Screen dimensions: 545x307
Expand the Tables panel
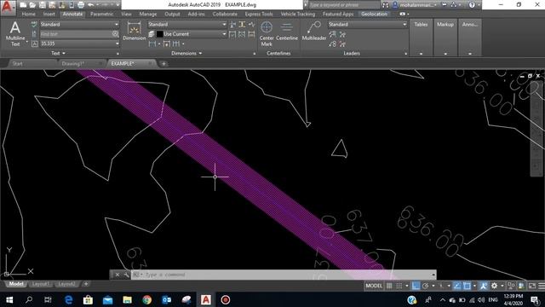[x=421, y=38]
